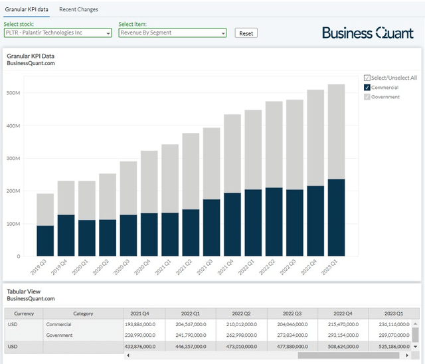Click the 2022 Q1 column header

pyautogui.click(x=191, y=314)
